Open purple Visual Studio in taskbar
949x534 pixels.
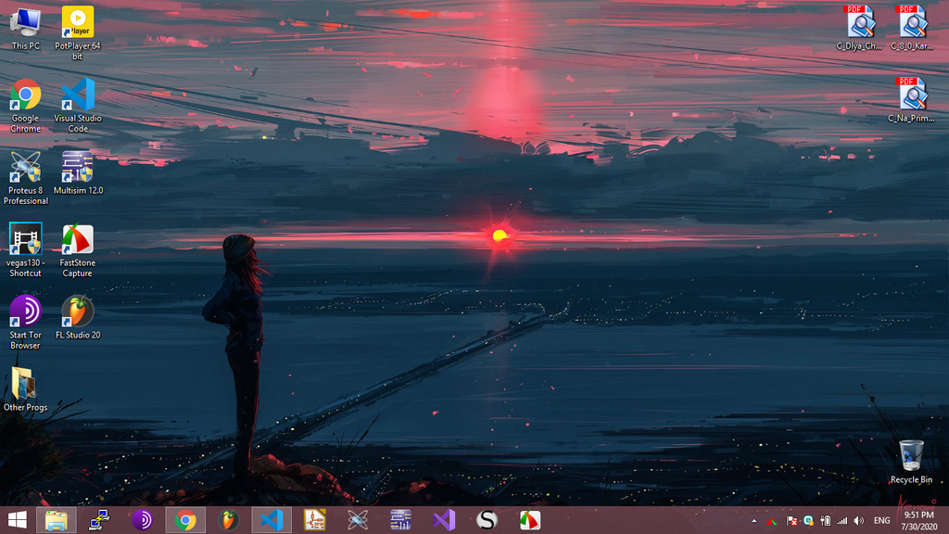pyautogui.click(x=444, y=520)
